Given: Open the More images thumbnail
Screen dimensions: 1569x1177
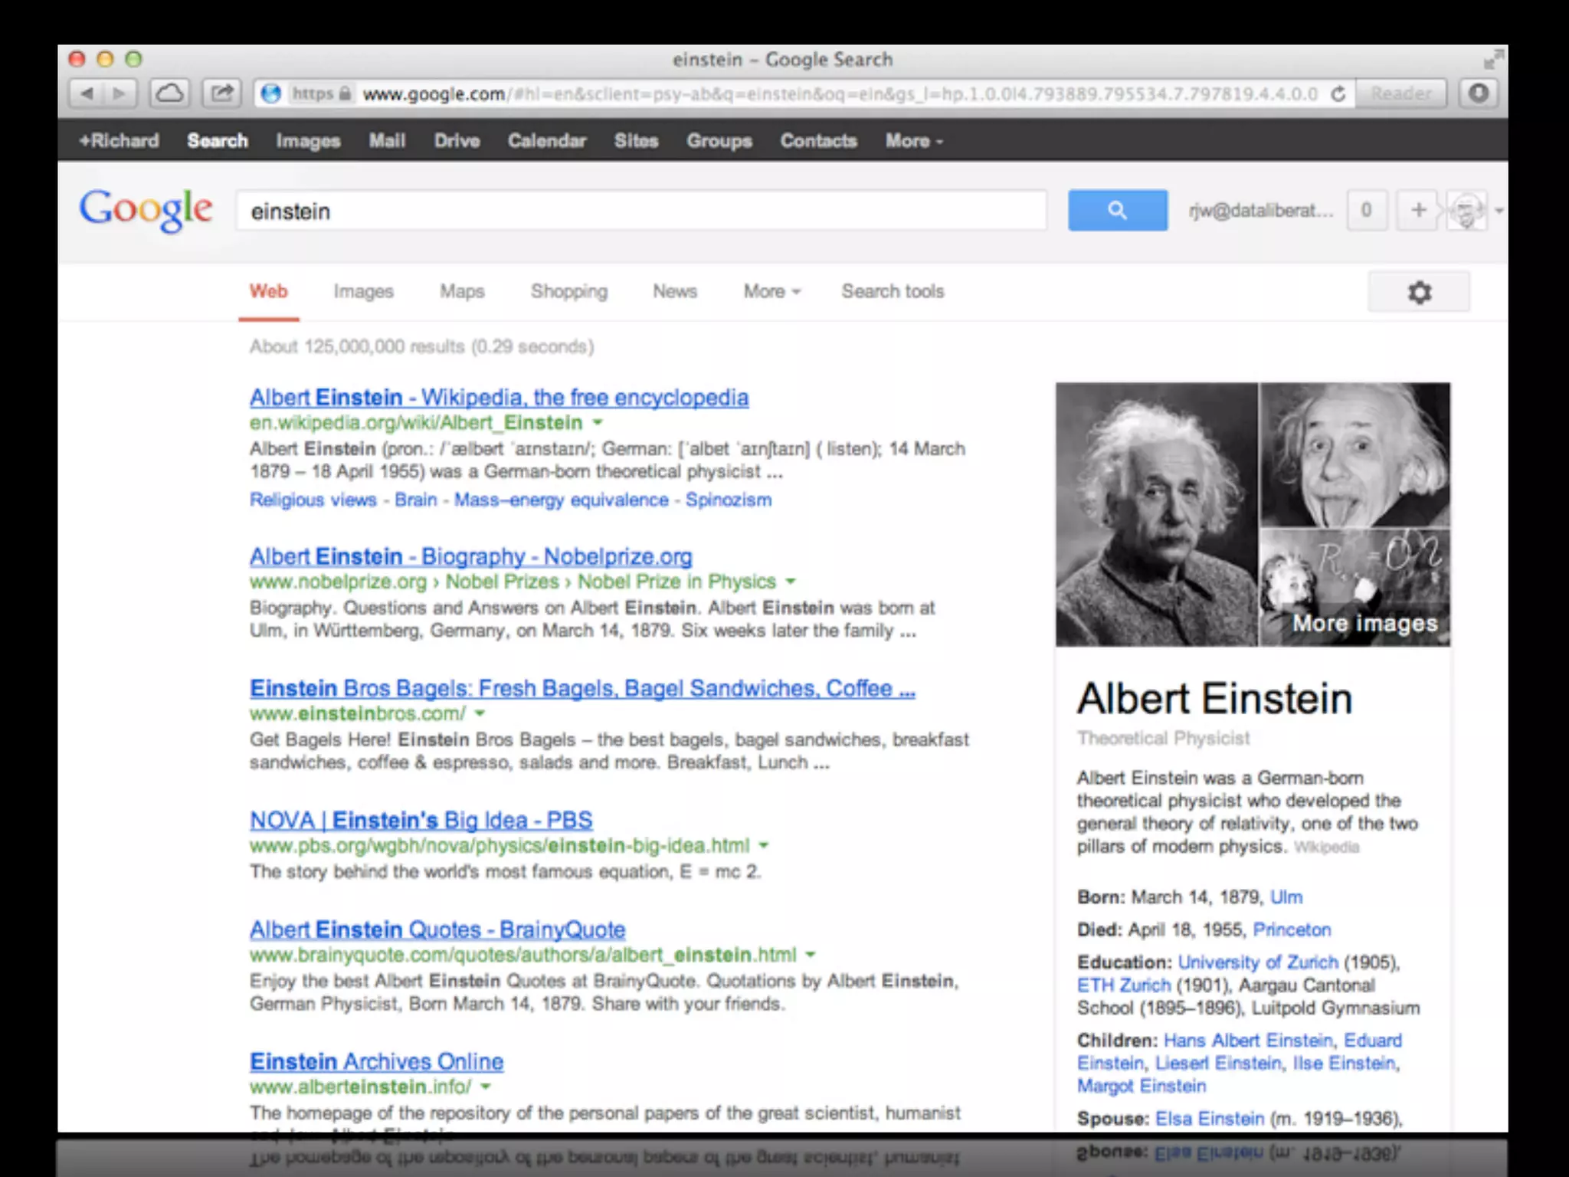Looking at the screenshot, I should pos(1354,588).
